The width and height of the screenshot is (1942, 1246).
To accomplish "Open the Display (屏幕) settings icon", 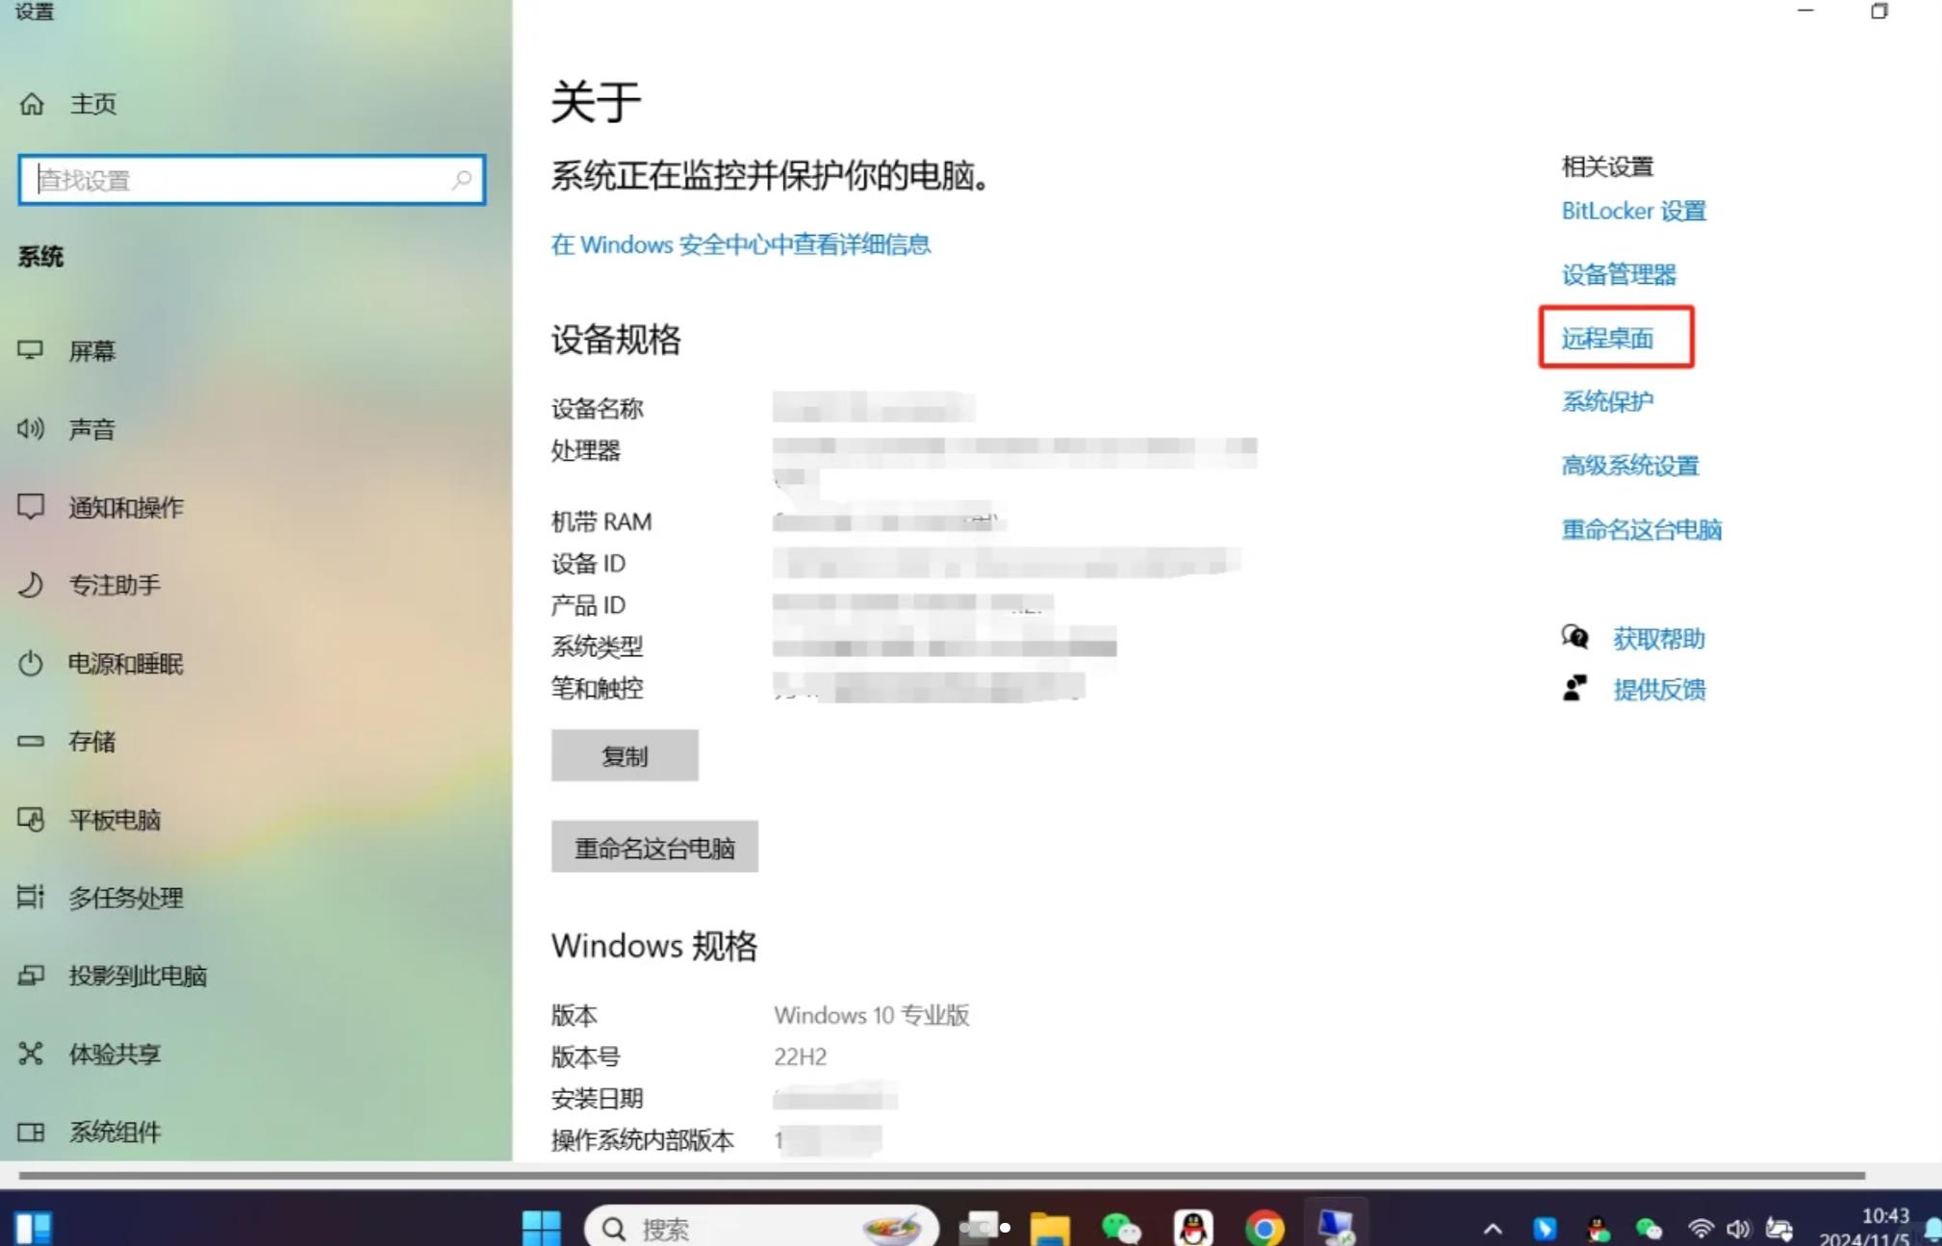I will [x=31, y=350].
